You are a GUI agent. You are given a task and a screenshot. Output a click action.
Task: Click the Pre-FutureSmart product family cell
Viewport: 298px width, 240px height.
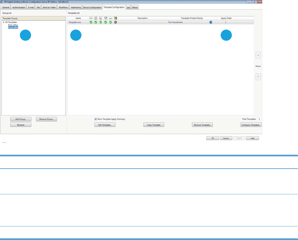pyautogui.click(x=175, y=22)
